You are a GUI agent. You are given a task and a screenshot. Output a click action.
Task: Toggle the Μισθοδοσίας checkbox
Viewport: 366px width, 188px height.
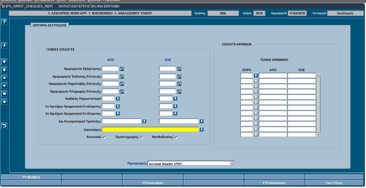(175, 137)
